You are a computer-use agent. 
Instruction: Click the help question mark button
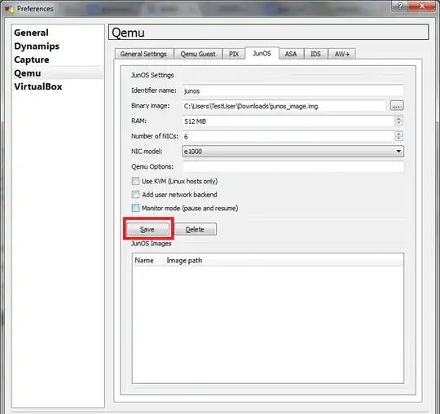click(399, 7)
